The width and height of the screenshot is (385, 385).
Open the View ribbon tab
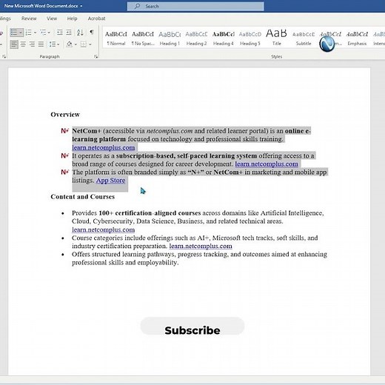[52, 19]
